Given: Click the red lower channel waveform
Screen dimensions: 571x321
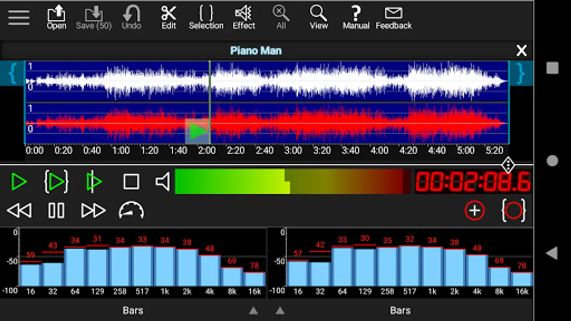Looking at the screenshot, I should (x=267, y=123).
